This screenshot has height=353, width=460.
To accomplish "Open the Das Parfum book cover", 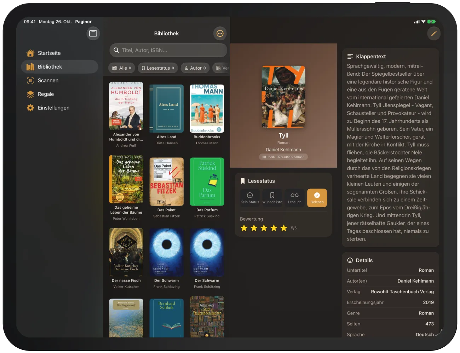I will [207, 182].
